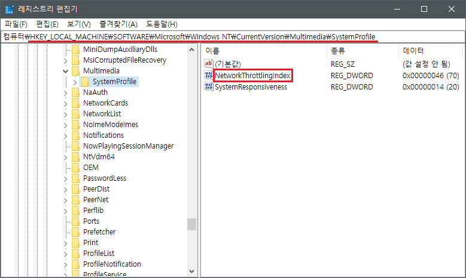Click the NetworkCards folder icon

76,103
